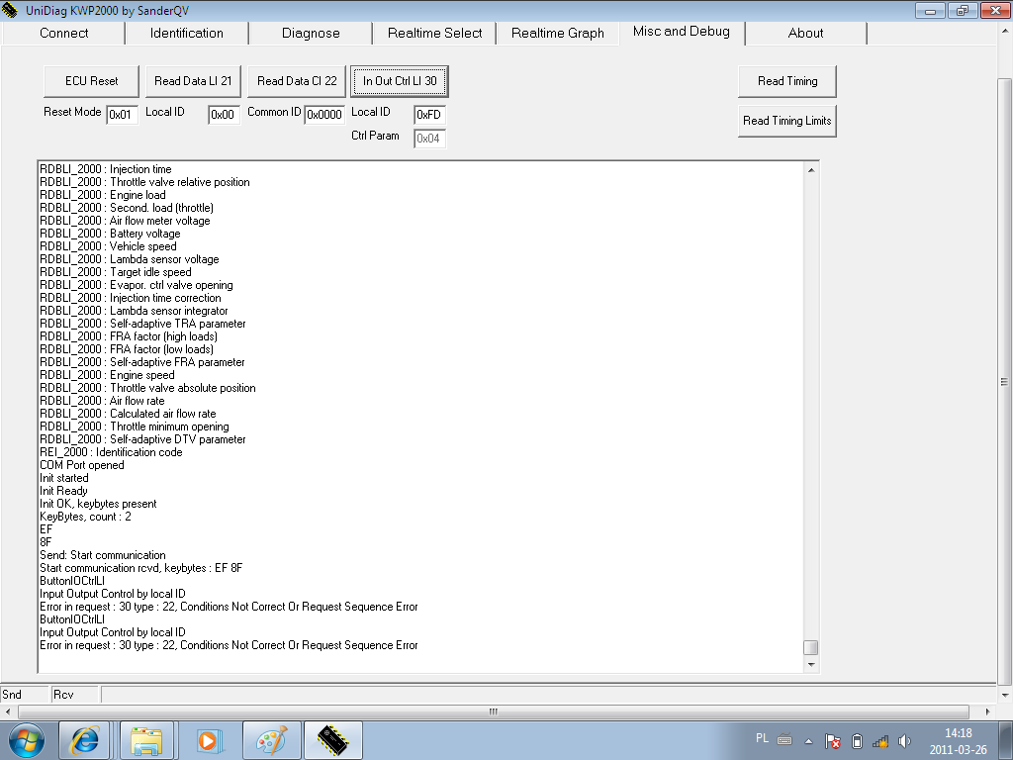The height and width of the screenshot is (760, 1013).
Task: Click log line 'COM Port opened'
Action: (x=82, y=465)
